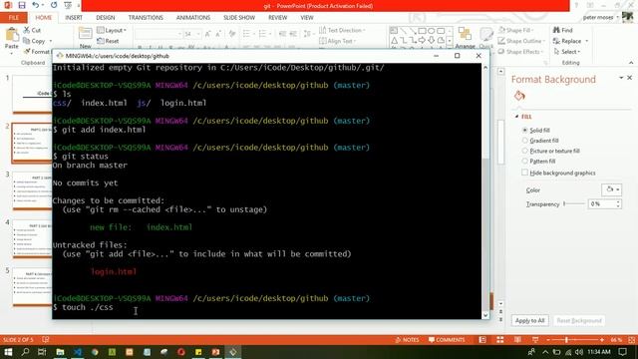
Task: Toggle the Notes pane button
Action: tap(407, 340)
